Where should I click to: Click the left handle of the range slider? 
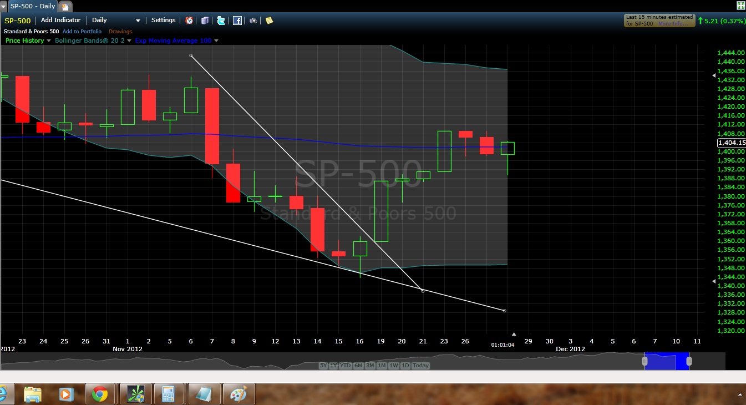pyautogui.click(x=645, y=361)
